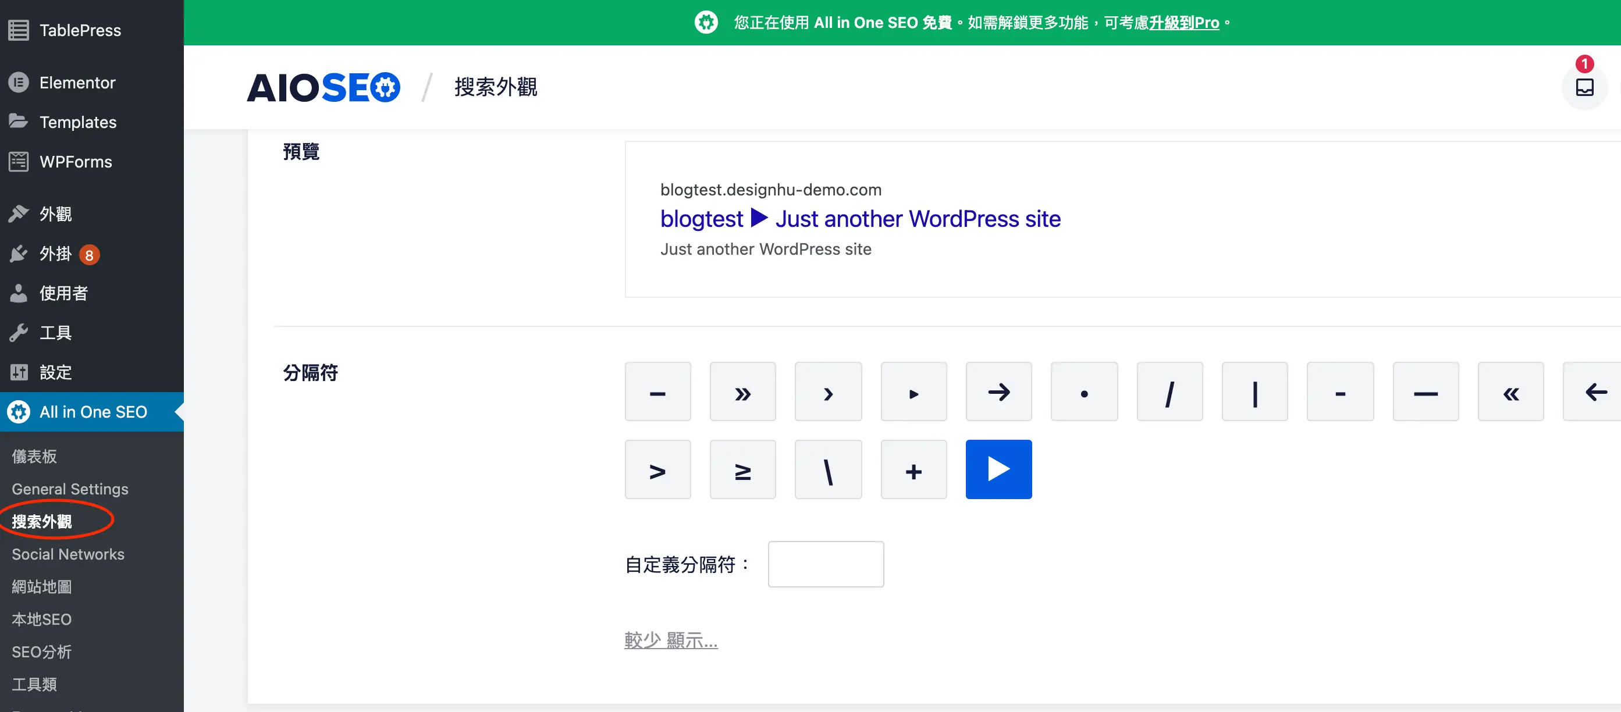Viewport: 1621px width, 712px height.
Task: Select the greater-than > separator
Action: pyautogui.click(x=657, y=469)
